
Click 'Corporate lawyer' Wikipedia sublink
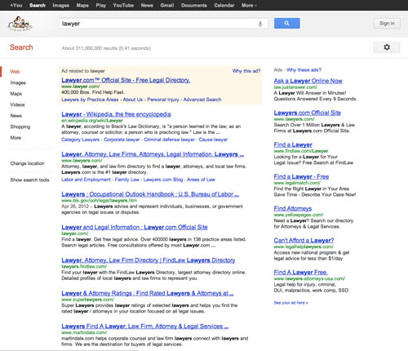pos(122,140)
